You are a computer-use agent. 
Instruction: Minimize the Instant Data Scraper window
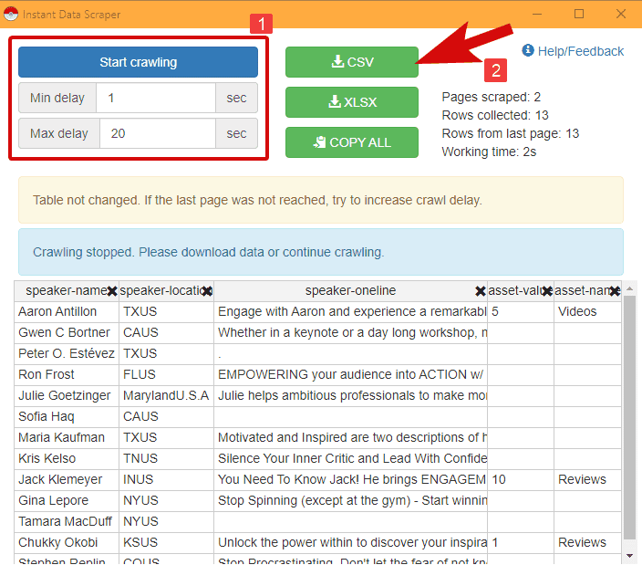coord(537,14)
